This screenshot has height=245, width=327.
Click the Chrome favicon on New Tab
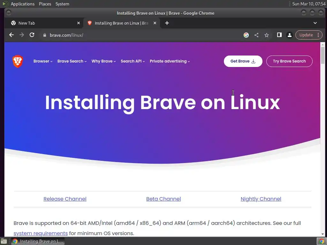13,23
